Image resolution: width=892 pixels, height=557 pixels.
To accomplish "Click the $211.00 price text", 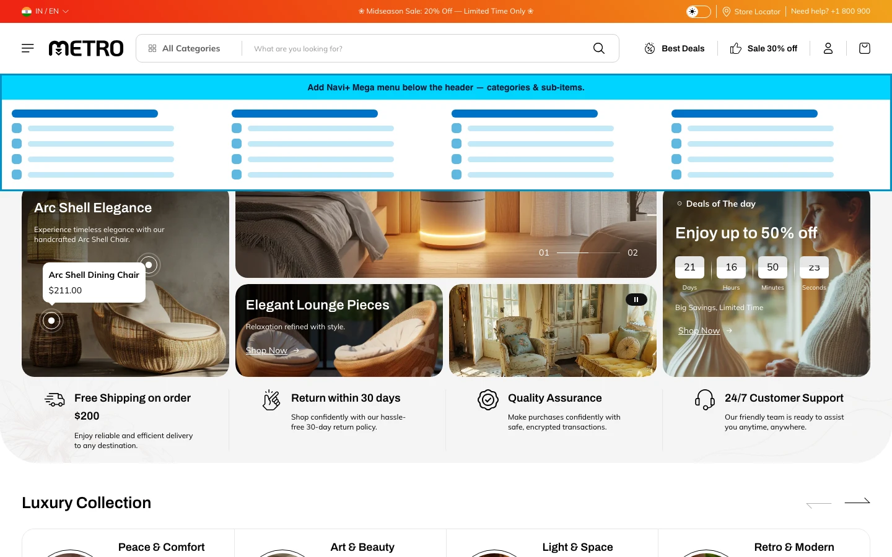I will point(65,290).
